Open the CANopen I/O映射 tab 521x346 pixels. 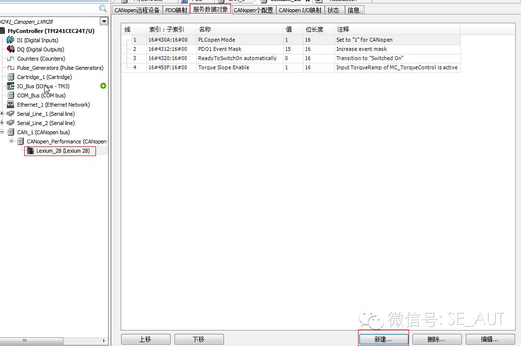coord(300,10)
